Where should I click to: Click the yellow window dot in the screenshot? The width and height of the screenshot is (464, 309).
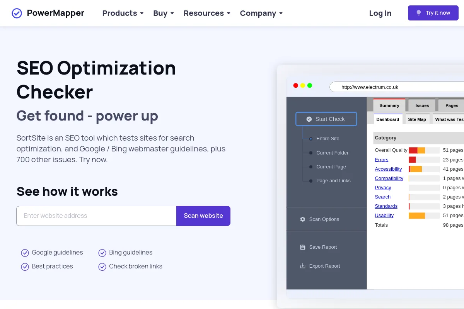(x=303, y=85)
